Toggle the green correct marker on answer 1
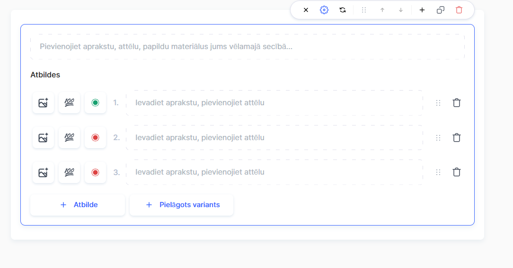 click(95, 103)
